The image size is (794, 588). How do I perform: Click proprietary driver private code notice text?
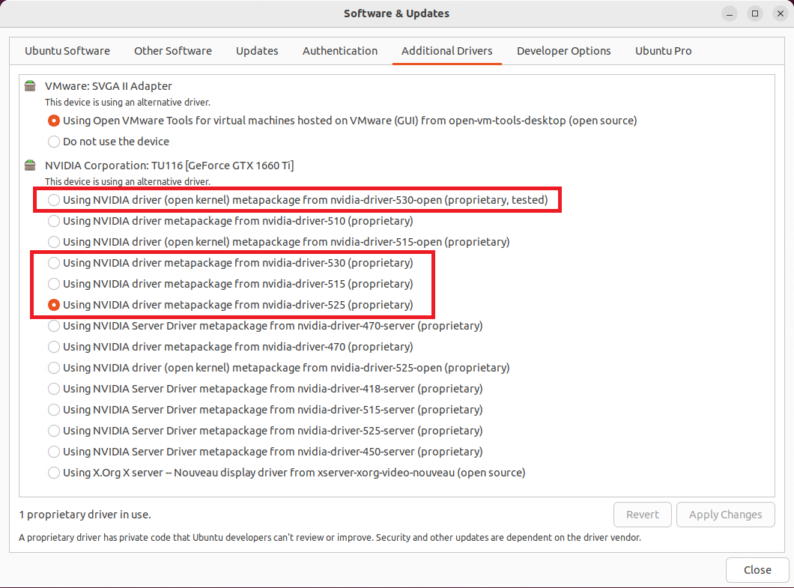point(330,537)
